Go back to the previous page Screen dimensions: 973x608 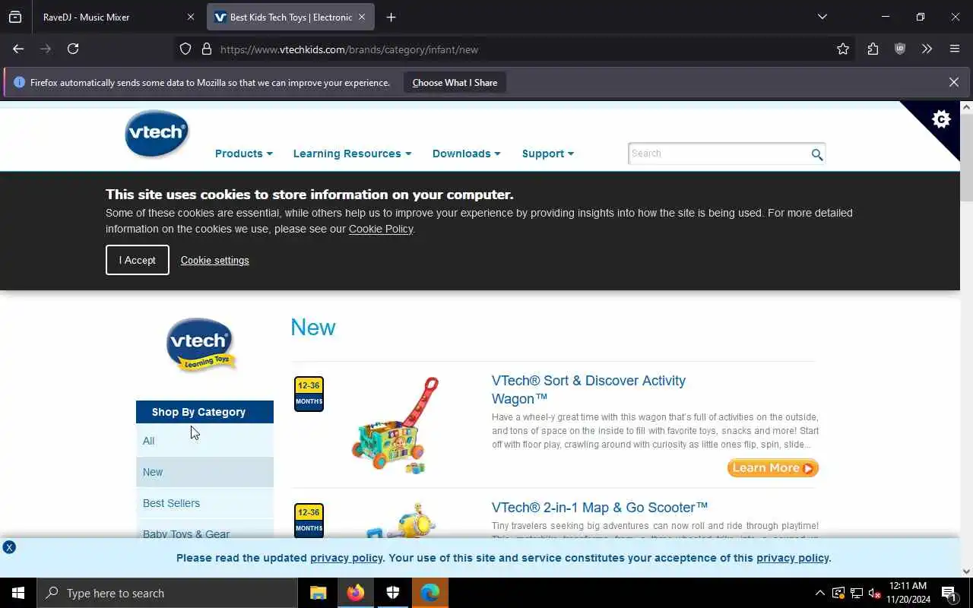18,49
